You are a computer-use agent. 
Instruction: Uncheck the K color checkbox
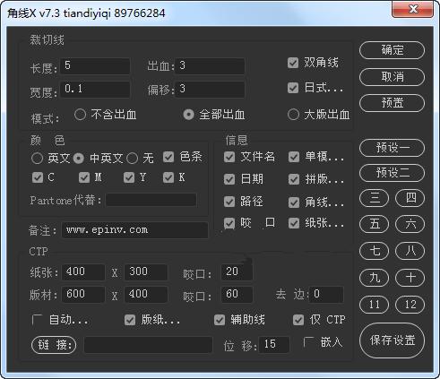(x=168, y=177)
